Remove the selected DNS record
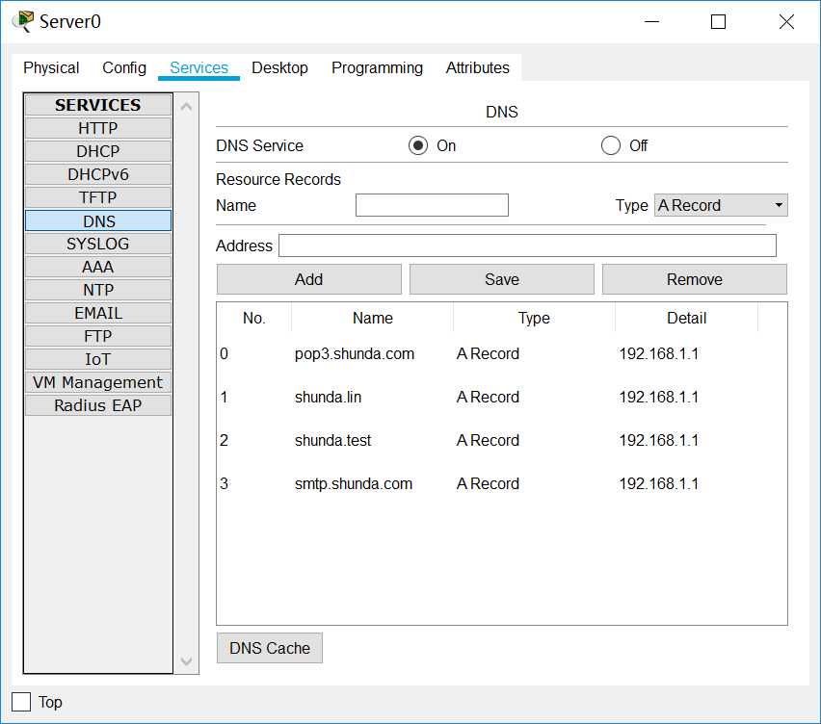 click(x=695, y=279)
